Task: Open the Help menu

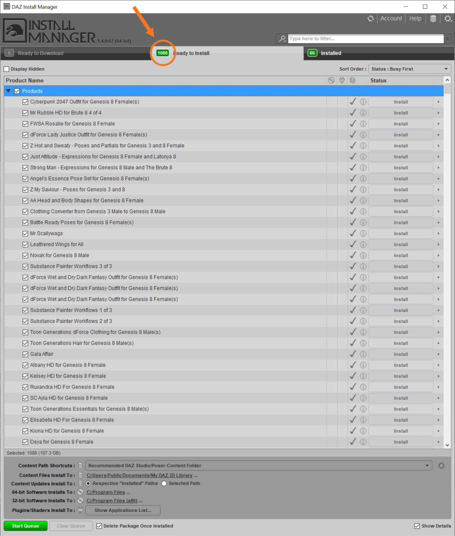Action: tap(415, 19)
